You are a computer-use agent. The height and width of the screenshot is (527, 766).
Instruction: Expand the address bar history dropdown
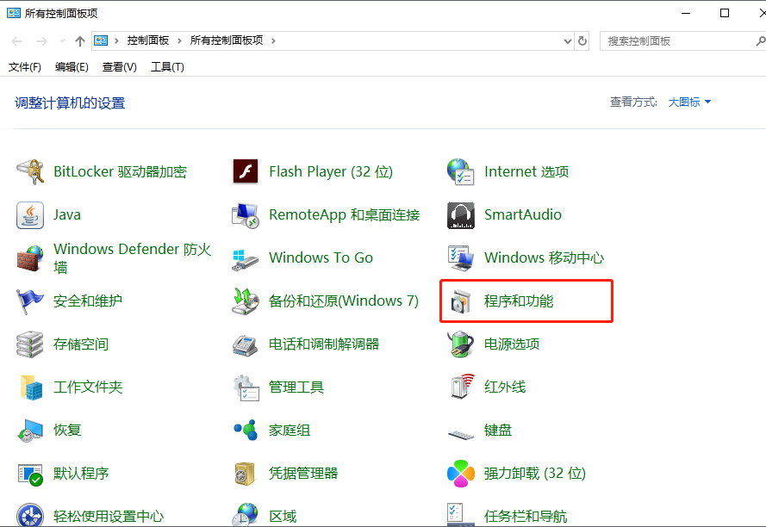[567, 41]
